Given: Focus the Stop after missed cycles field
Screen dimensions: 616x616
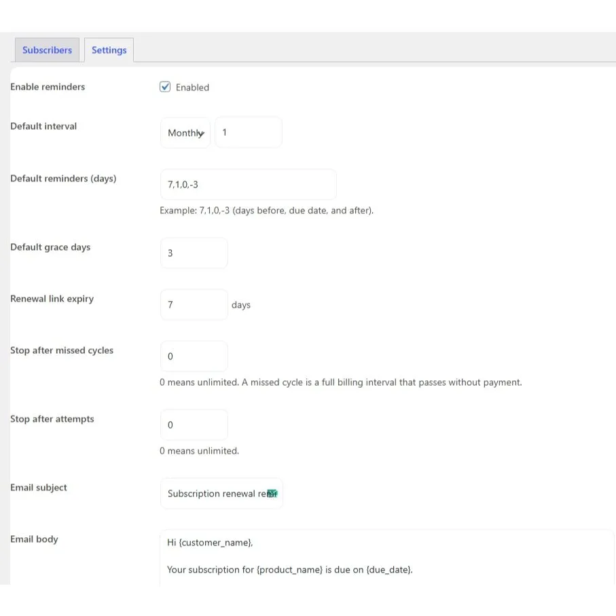Looking at the screenshot, I should click(194, 357).
